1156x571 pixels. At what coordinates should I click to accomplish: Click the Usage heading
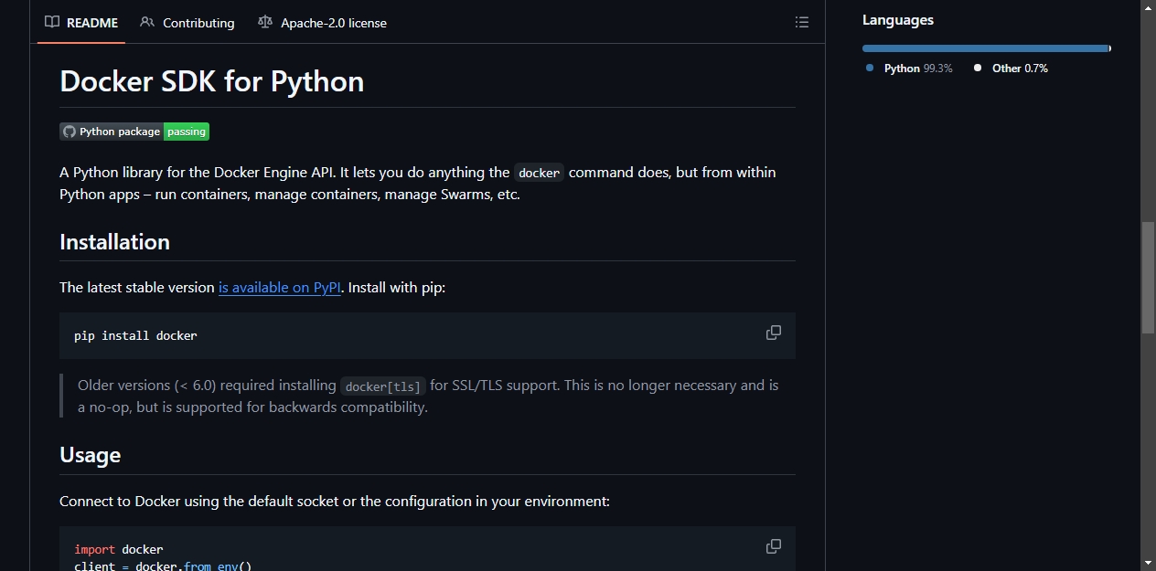pos(90,455)
